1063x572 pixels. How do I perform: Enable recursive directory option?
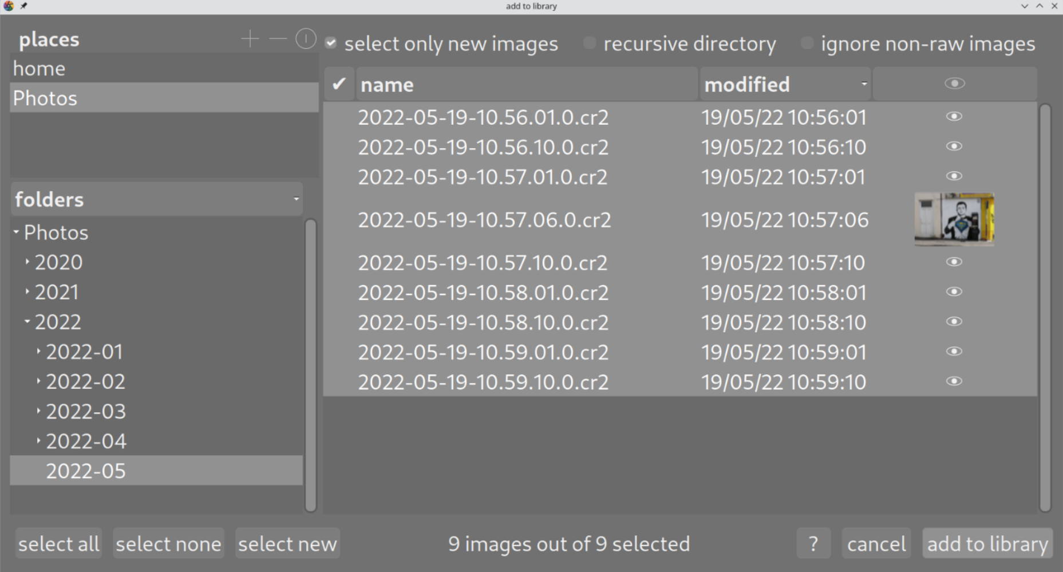tap(589, 44)
